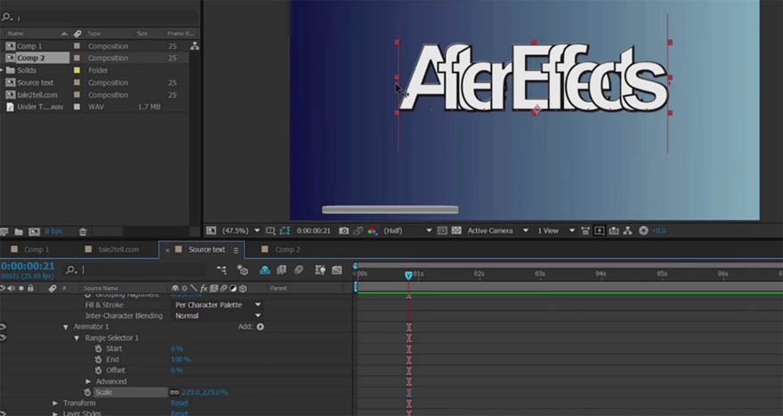Toggle mask and shape path visibility

coord(285,230)
